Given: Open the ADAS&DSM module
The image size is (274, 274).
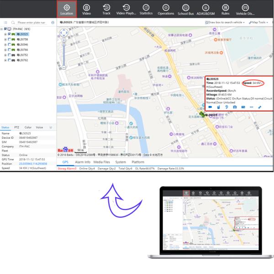Looking at the screenshot, I should (205, 9).
